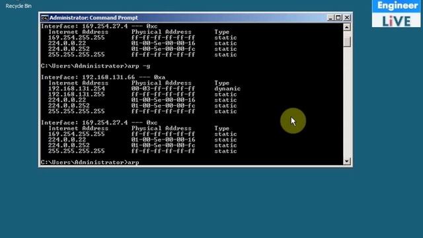The height and width of the screenshot is (238, 423).
Task: Maximize the Command Prompt window
Action: coord(338,18)
